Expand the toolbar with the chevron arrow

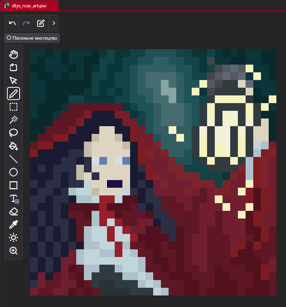point(54,23)
